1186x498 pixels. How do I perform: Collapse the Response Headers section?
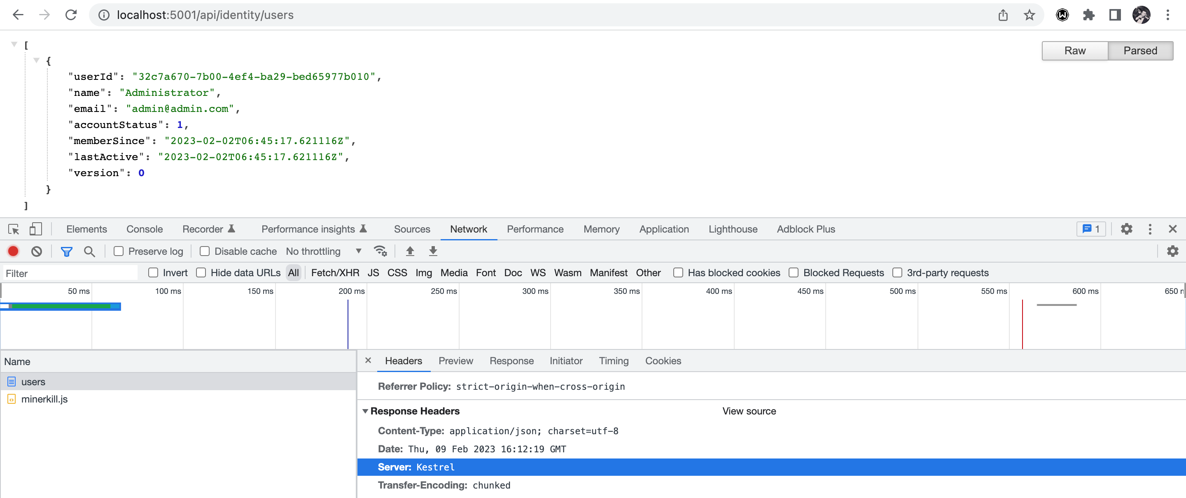coord(365,411)
